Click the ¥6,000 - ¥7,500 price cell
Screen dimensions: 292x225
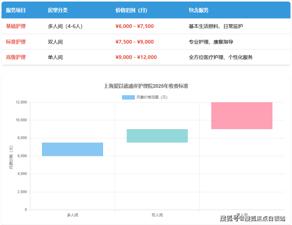(x=135, y=26)
